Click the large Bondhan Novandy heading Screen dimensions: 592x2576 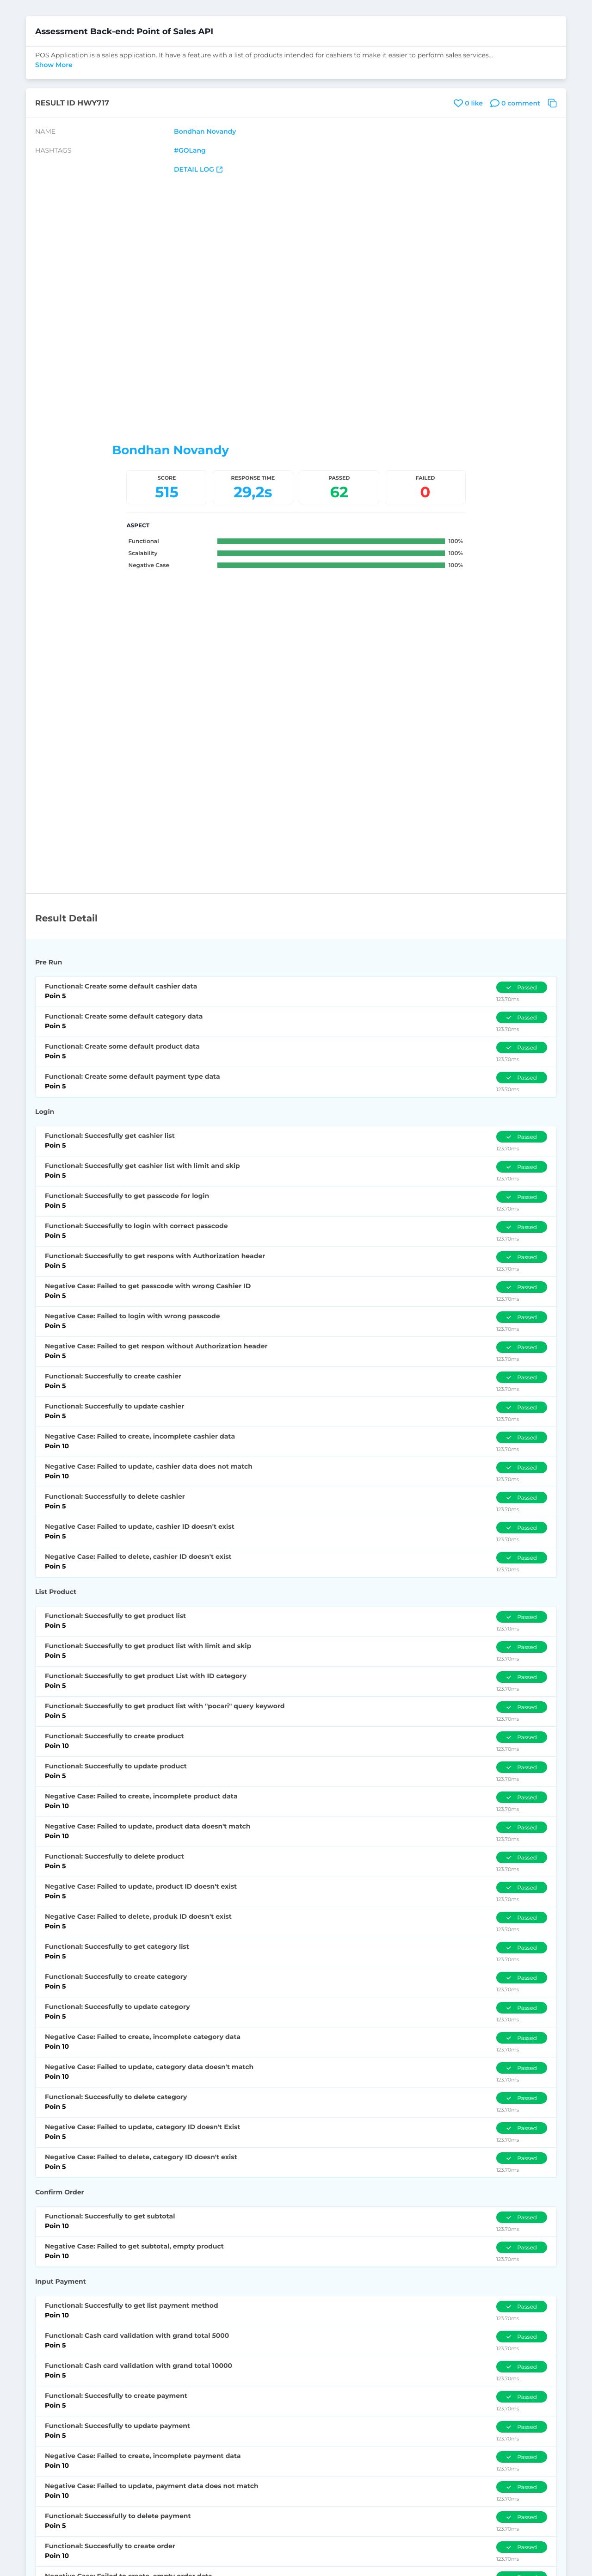pyautogui.click(x=170, y=450)
